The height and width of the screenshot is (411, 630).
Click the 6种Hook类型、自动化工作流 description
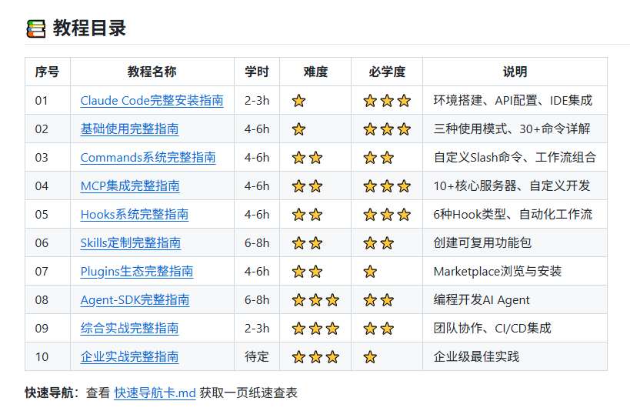pyautogui.click(x=512, y=215)
